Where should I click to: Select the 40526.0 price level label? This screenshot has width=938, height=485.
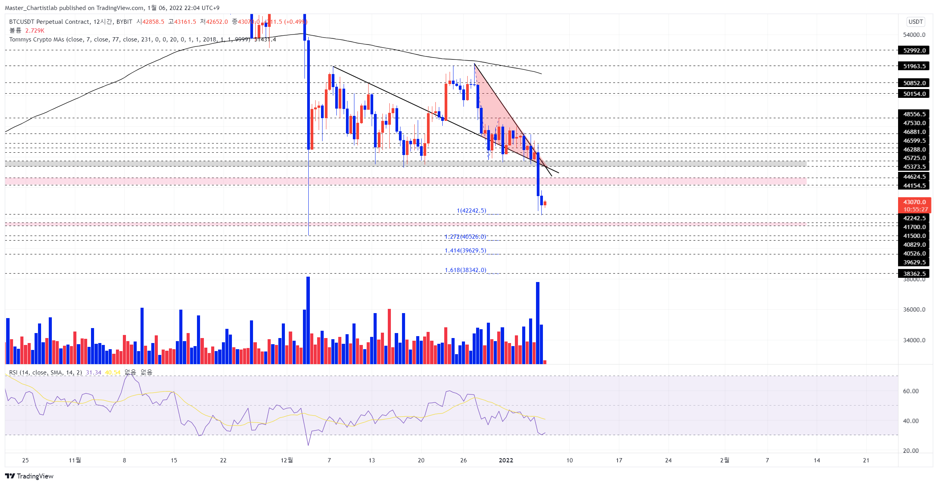tap(914, 253)
